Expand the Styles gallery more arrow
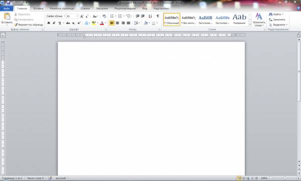The image size is (301, 181). click(x=250, y=25)
